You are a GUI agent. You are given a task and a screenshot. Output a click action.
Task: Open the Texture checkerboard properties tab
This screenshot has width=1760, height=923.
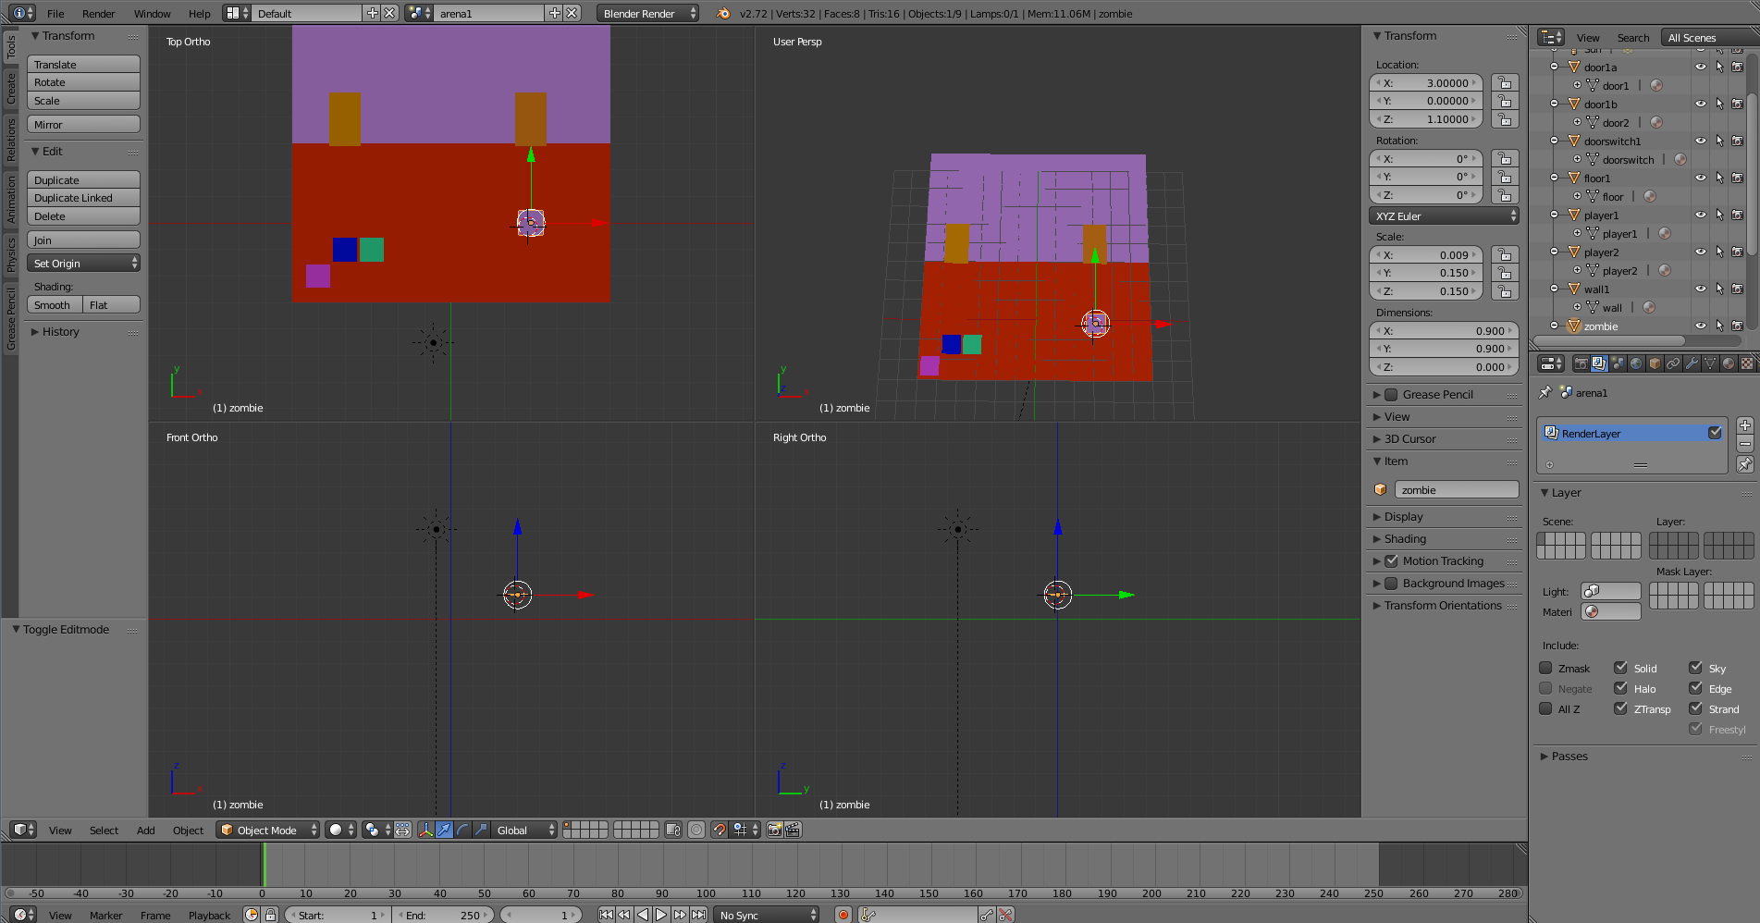pos(1746,363)
